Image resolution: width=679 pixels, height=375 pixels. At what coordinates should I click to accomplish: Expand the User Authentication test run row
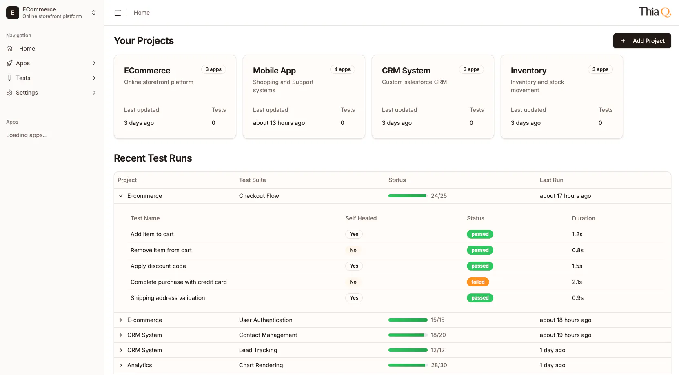[x=121, y=320]
